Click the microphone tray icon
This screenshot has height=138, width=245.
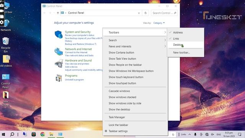[x=195, y=135]
